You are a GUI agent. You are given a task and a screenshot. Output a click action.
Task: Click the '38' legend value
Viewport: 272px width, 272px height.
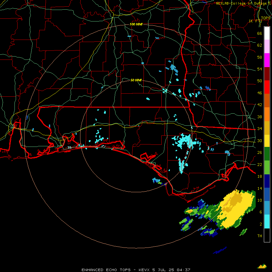click(260, 117)
